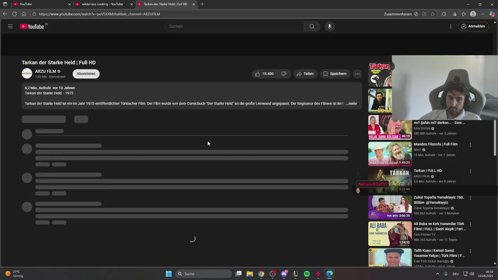Click the browser address bar URL
This screenshot has height=280, width=498.
pos(99,14)
